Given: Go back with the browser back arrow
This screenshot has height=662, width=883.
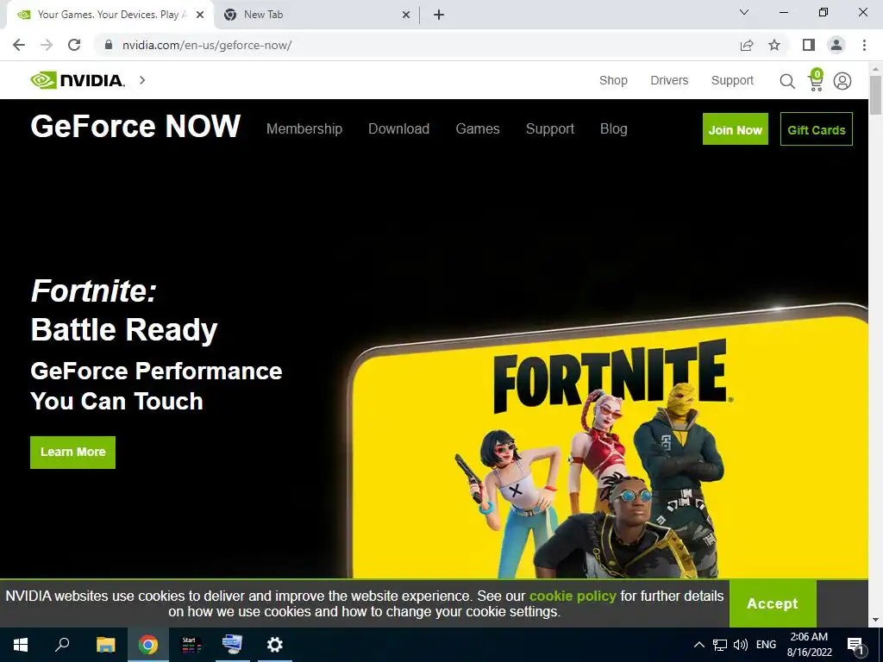Looking at the screenshot, I should (x=19, y=45).
